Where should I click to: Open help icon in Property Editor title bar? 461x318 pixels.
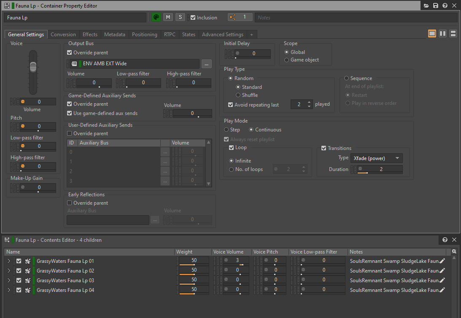(x=445, y=5)
